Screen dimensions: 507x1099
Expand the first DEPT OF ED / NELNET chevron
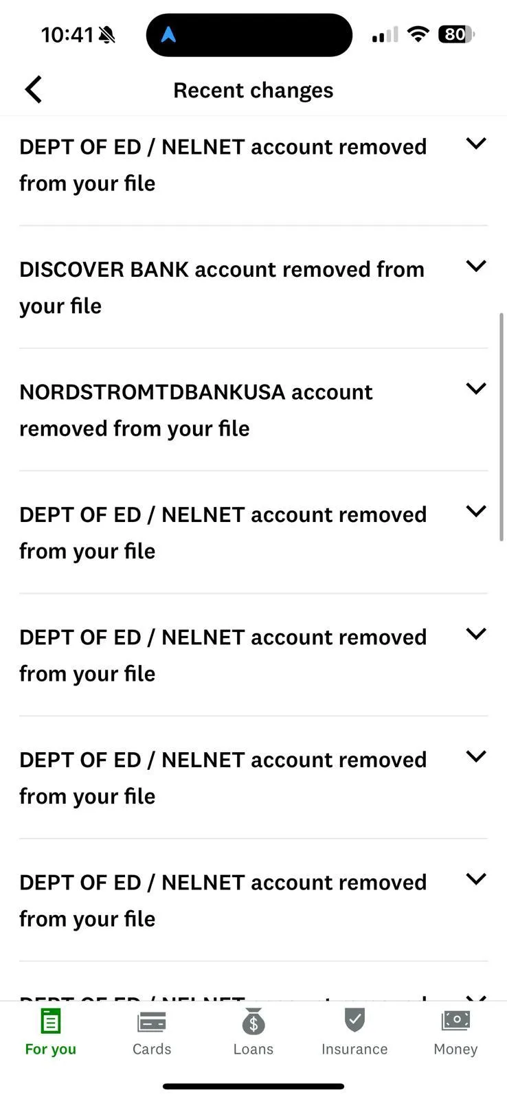pos(476,144)
